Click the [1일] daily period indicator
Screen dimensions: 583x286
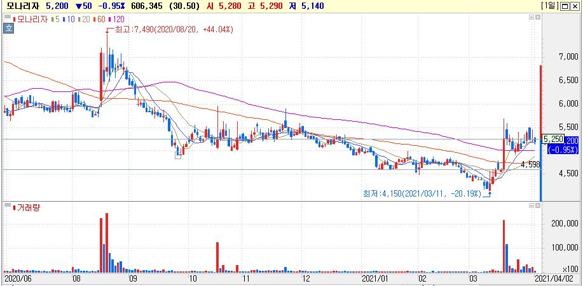550,6
